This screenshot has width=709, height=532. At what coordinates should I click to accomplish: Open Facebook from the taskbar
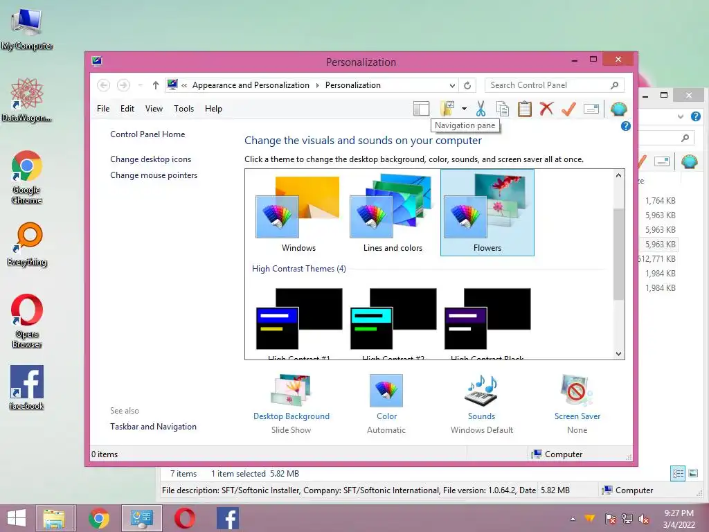tap(227, 518)
